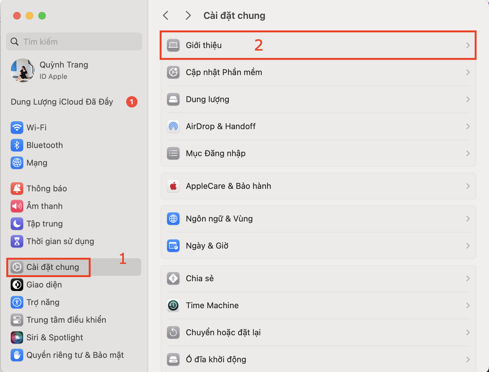Click chevron on Ngôn ngữ & Vùng row
Viewport: 489px width, 372px height.
pyautogui.click(x=468, y=219)
